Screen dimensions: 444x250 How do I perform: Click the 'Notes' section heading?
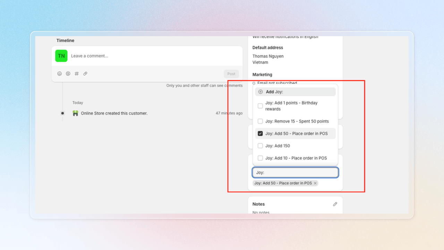(258, 204)
